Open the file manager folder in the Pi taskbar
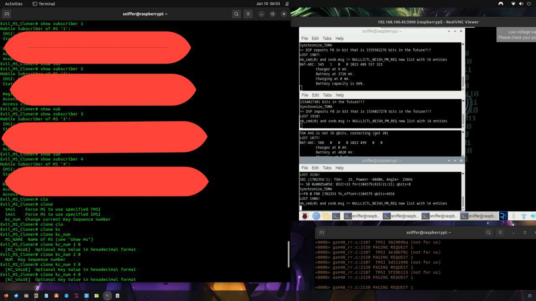Screen dimensions: 536x301 326,216
